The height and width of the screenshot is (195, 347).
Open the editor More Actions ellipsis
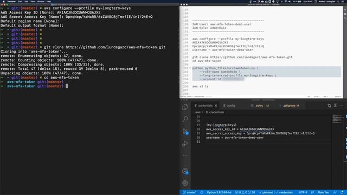point(342,106)
